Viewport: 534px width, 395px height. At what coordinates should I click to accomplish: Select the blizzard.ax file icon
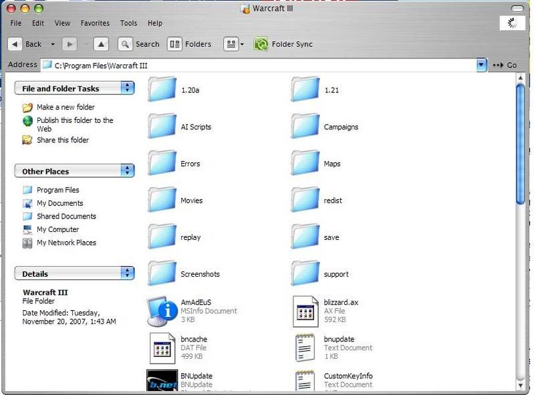coord(305,311)
